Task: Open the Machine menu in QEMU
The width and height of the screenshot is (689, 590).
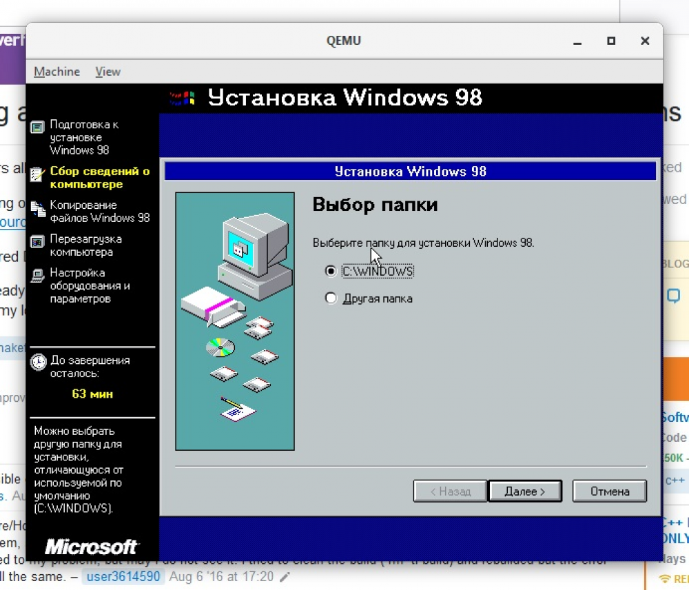Action: tap(56, 72)
